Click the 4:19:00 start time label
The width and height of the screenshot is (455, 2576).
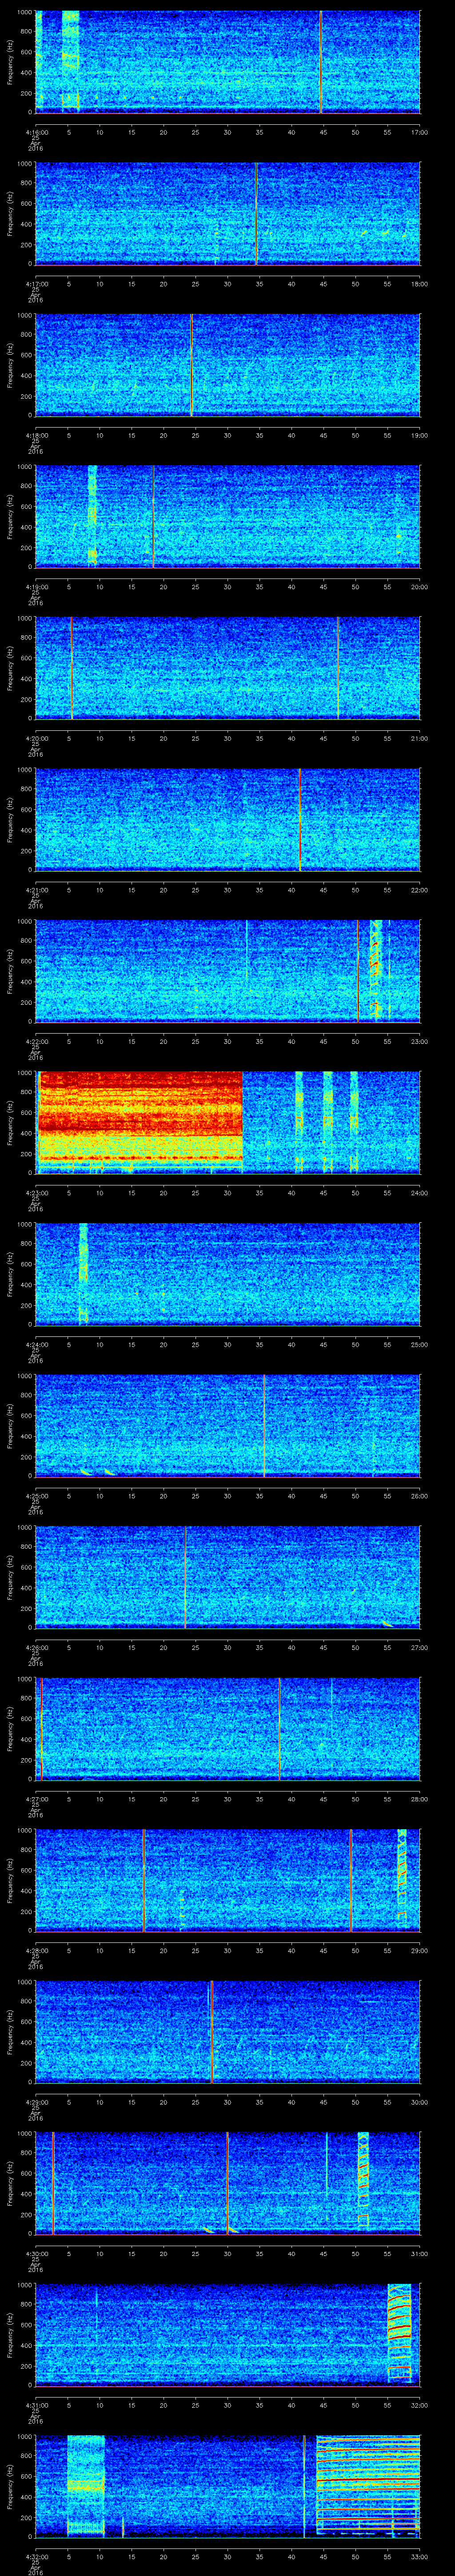click(x=37, y=587)
